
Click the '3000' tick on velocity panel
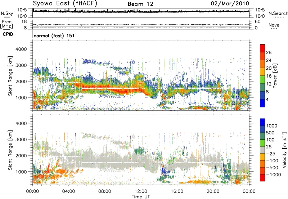(x=21, y=139)
